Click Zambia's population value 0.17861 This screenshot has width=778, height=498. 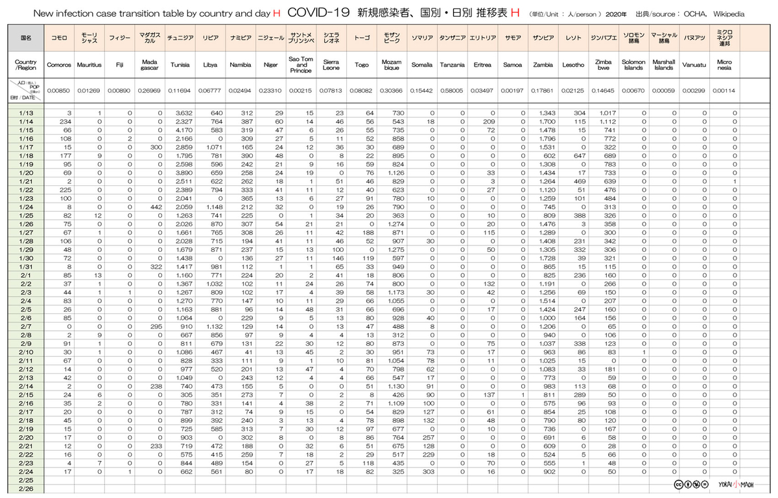[x=543, y=91]
